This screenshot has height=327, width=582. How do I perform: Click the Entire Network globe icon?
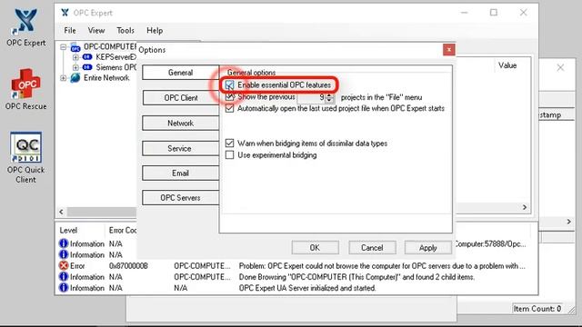point(75,78)
